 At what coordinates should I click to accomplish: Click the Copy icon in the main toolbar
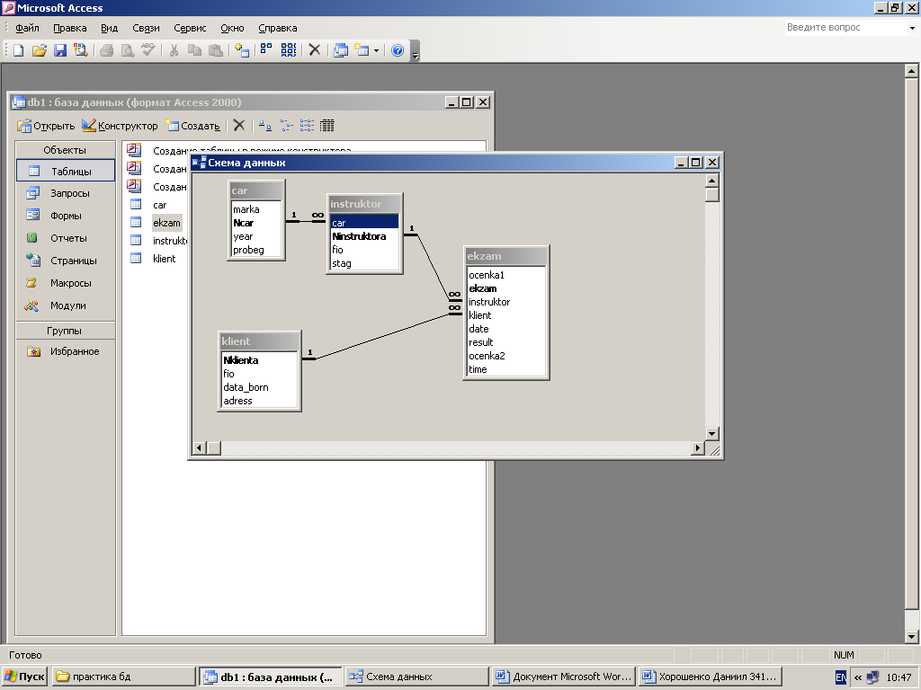point(194,50)
